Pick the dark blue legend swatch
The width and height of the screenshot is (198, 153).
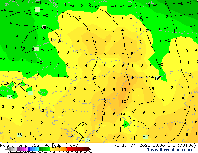(x=29, y=149)
